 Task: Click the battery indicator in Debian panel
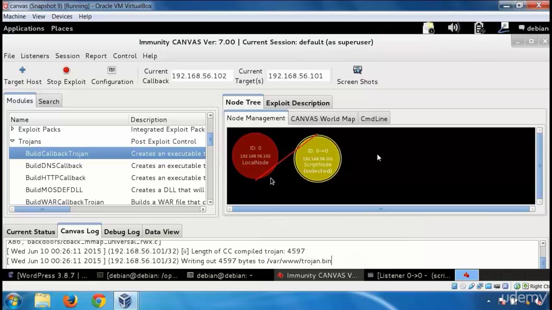pos(479,28)
